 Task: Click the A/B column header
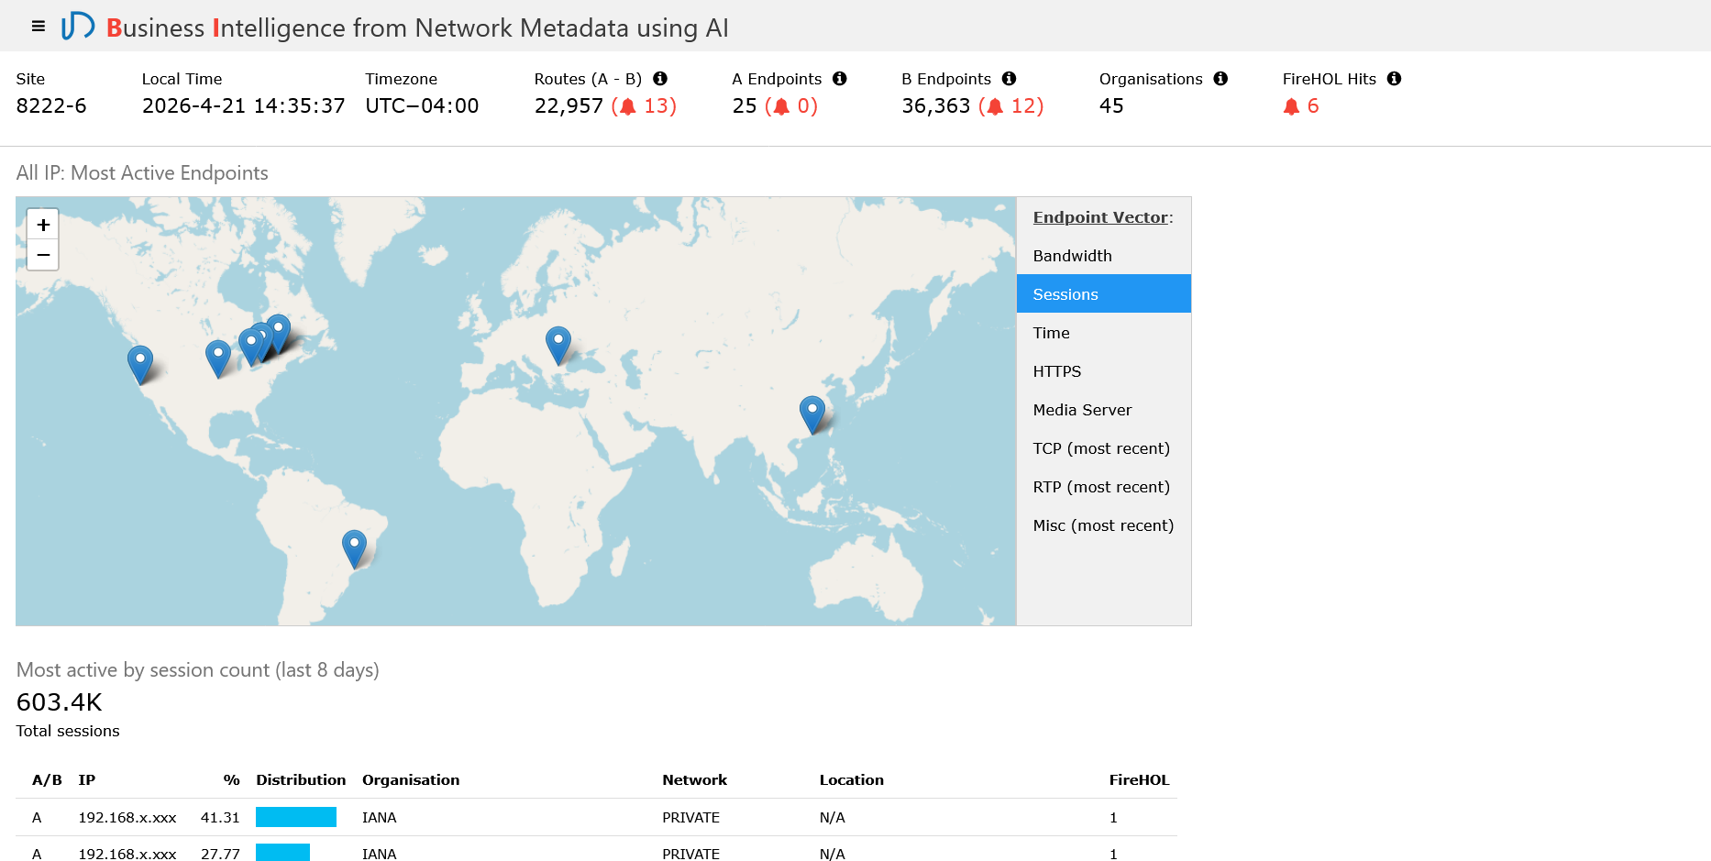47,780
